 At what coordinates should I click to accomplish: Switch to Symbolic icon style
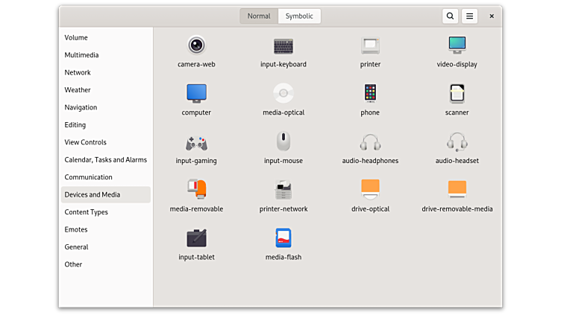point(299,16)
